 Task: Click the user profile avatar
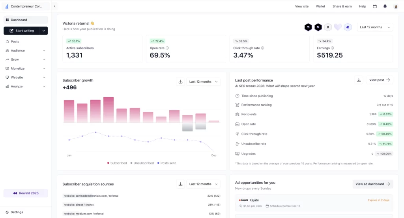click(x=396, y=7)
